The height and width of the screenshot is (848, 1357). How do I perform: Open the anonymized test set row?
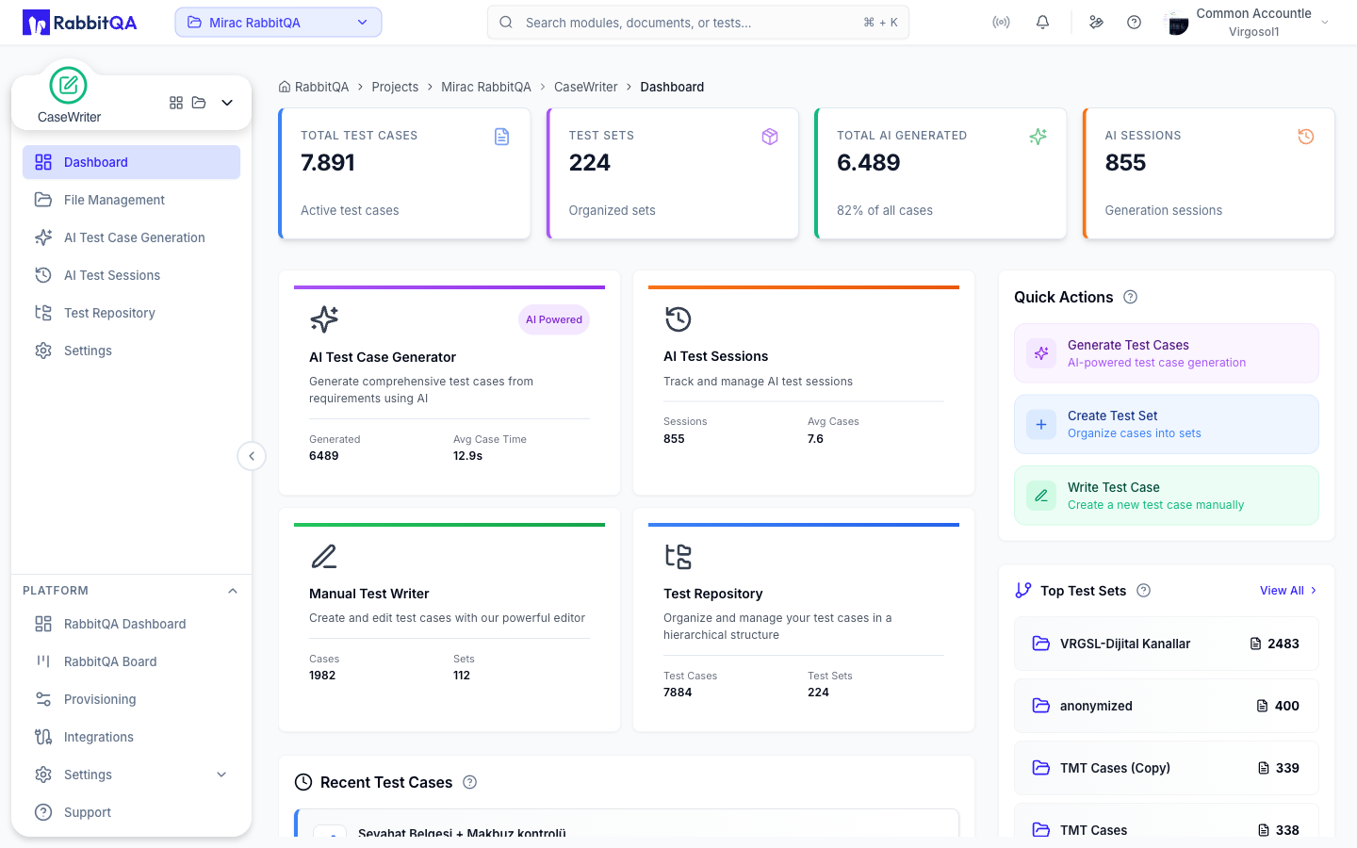1167,706
